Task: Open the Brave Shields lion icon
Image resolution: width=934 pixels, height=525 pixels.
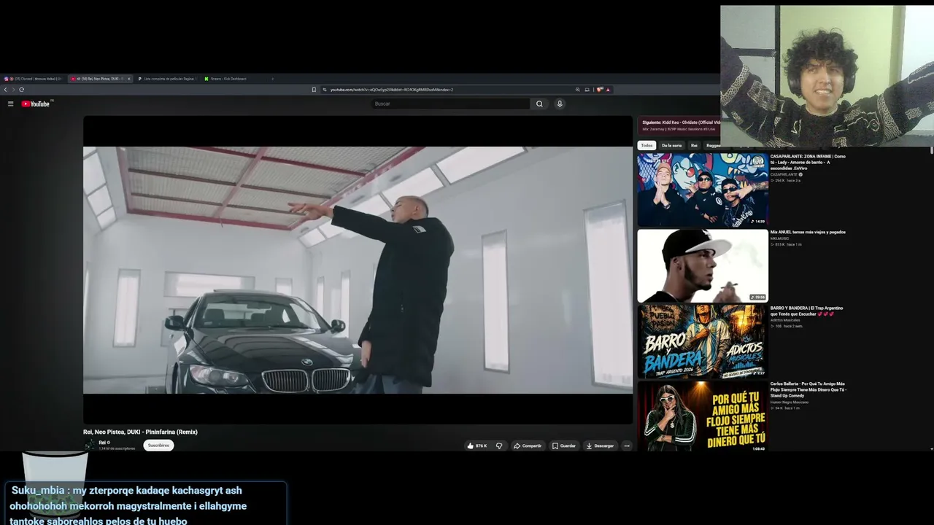Action: (x=600, y=90)
